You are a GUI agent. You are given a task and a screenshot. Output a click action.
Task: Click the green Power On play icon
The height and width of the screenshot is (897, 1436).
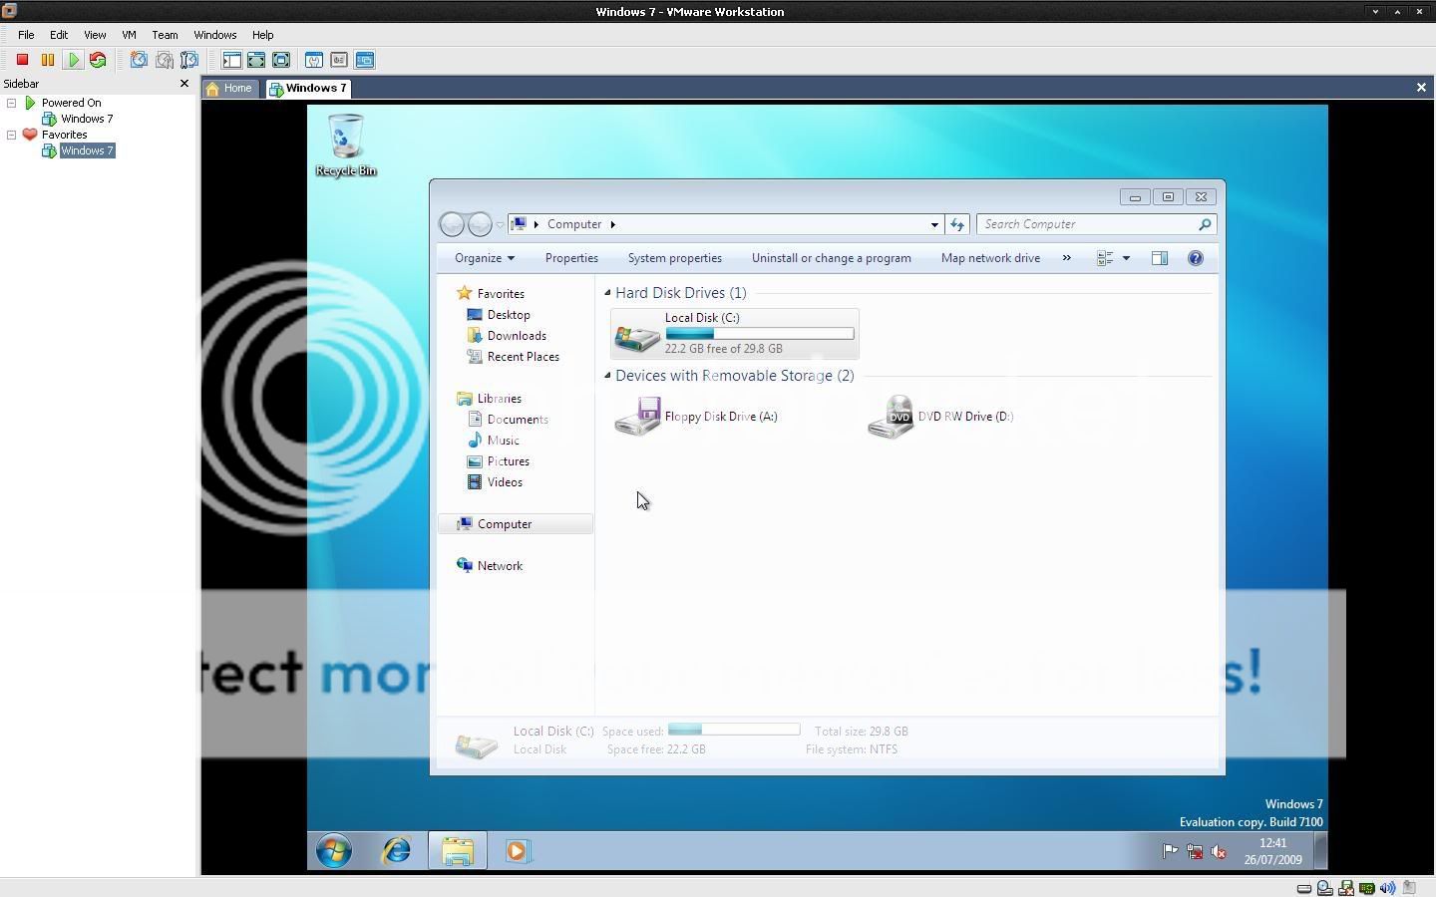73,60
